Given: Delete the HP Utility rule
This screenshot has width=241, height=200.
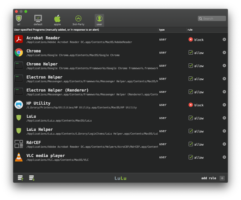Looking at the screenshot, I should pyautogui.click(x=224, y=105).
